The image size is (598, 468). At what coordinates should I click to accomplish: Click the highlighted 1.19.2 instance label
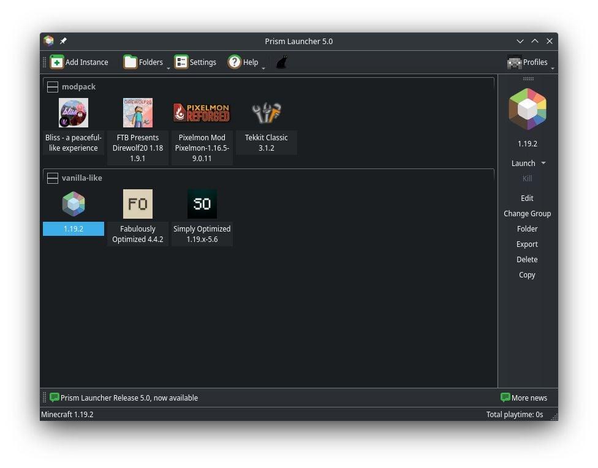(x=74, y=229)
